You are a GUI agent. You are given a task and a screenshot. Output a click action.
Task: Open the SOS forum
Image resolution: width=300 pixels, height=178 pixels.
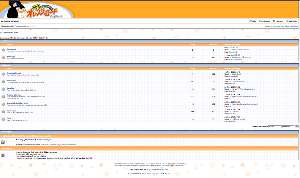click(9, 118)
